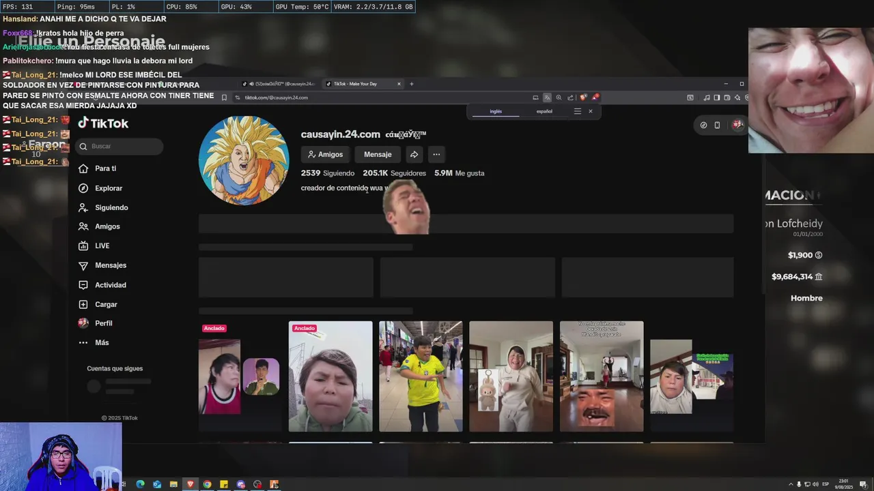Open Brave Rewards triangle icon
874x491 pixels.
coord(595,98)
